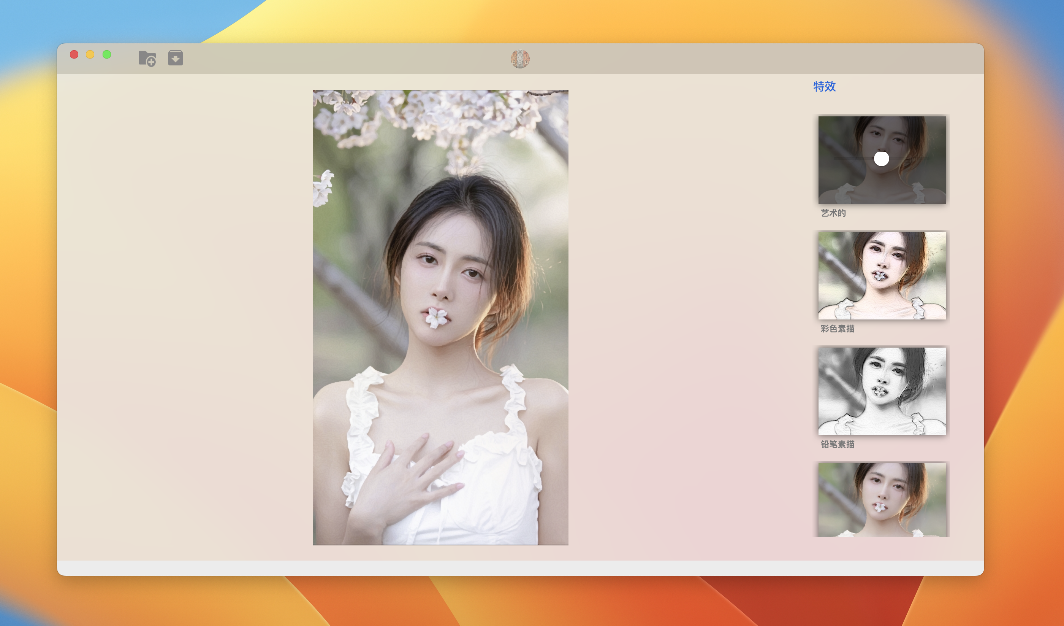
Task: Click the app avatar icon in title bar
Action: (x=520, y=59)
